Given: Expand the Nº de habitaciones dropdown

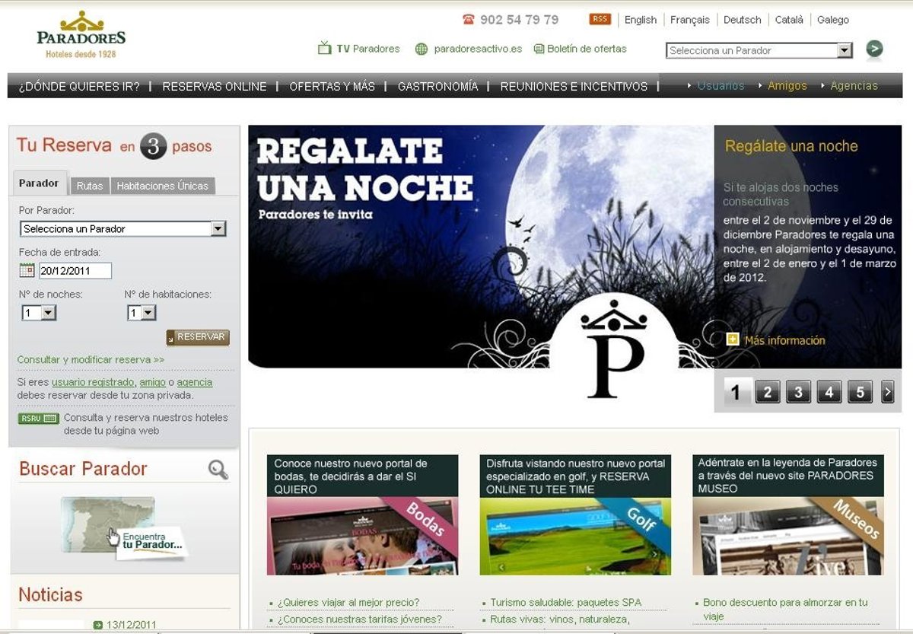Looking at the screenshot, I should [x=148, y=313].
